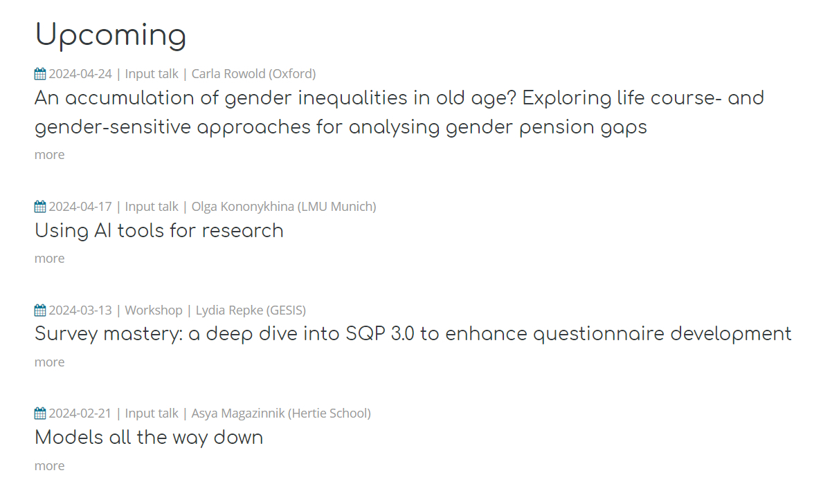Select speaker name Asya Magazinnik (Hertie School)

click(x=281, y=413)
